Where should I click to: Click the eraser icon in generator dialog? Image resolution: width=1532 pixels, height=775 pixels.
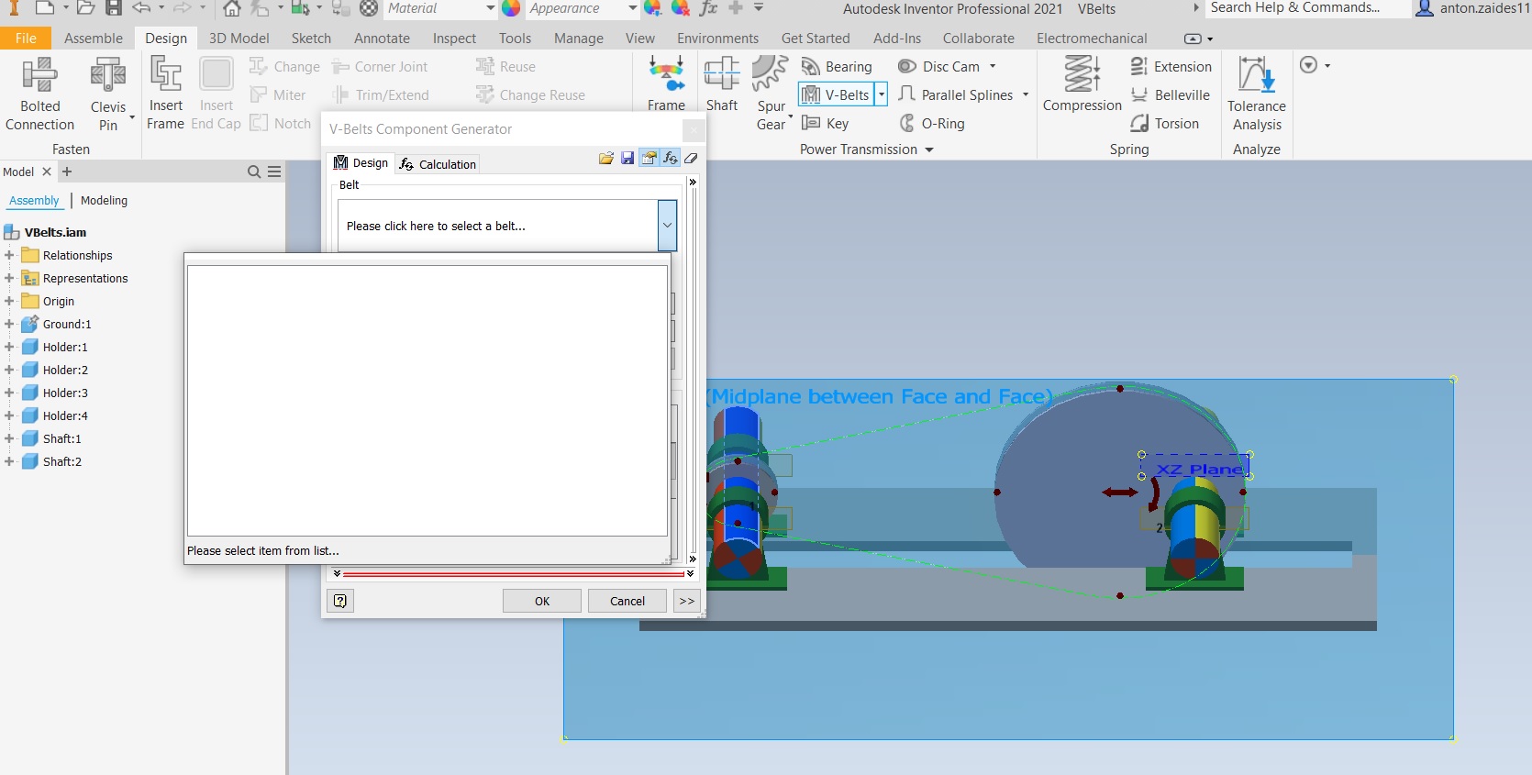click(692, 159)
